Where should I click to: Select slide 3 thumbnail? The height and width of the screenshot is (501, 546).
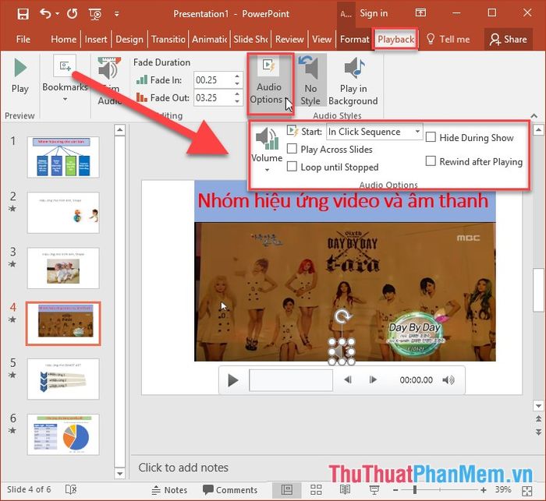[x=63, y=268]
